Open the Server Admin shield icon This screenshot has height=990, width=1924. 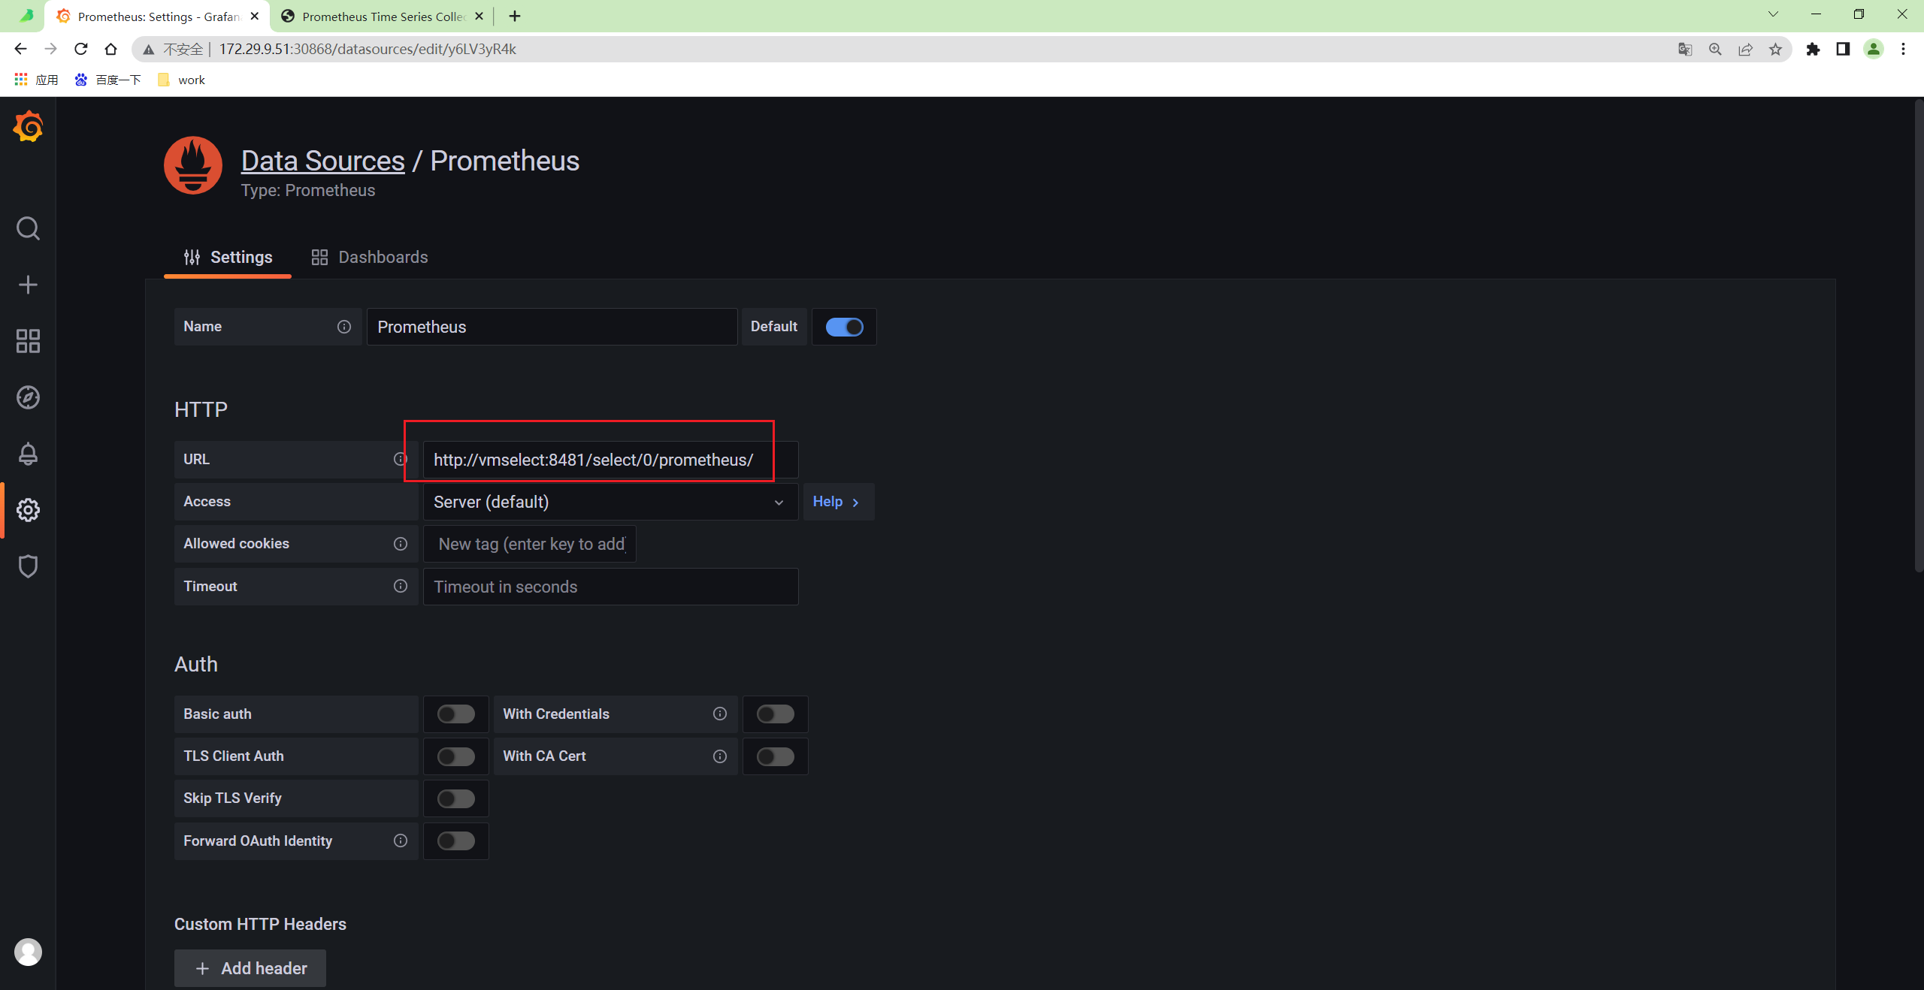point(28,566)
